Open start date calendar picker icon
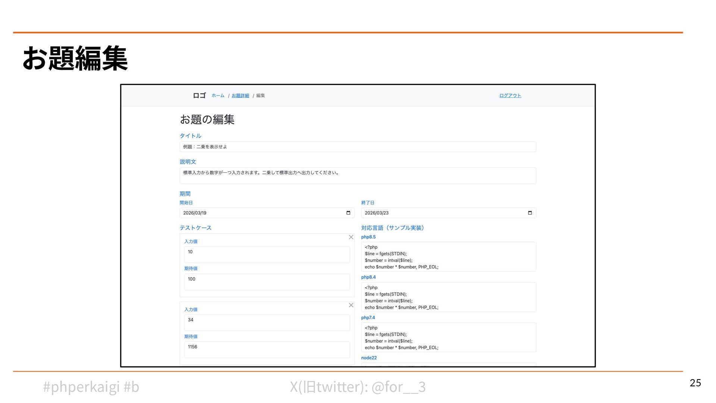The image size is (716, 403). (348, 213)
